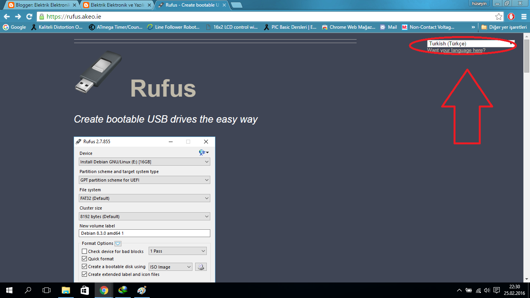Open the clock showing 22:30
Viewport: 530px width, 298px height.
[x=514, y=290]
